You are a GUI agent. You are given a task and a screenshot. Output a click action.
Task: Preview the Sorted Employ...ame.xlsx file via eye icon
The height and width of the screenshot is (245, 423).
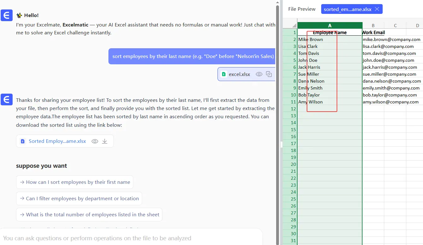click(x=95, y=141)
